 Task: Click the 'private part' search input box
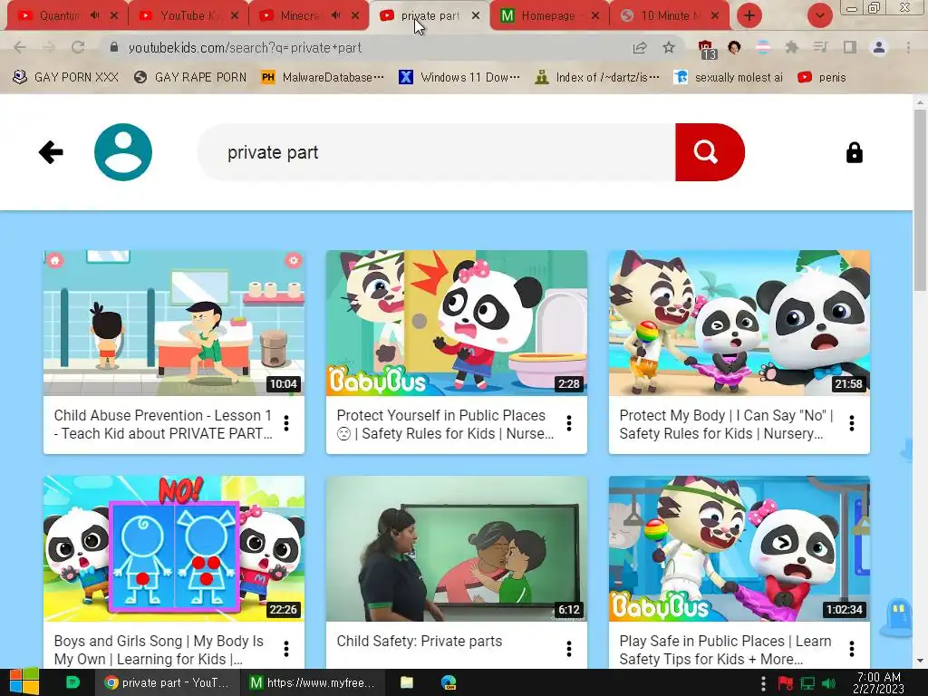coord(437,152)
